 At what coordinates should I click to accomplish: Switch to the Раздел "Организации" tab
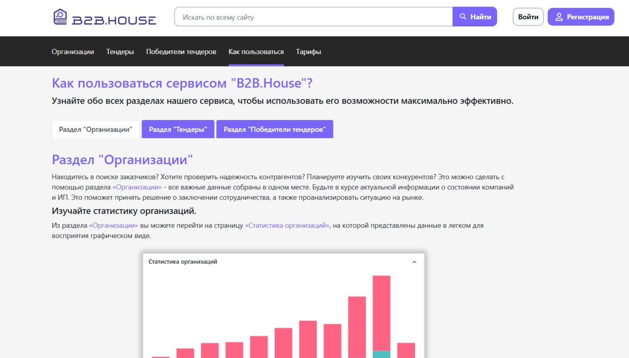point(95,130)
